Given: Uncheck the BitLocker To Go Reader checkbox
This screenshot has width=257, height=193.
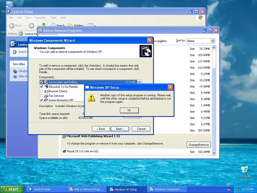Looking at the screenshot, I should click(41, 86).
